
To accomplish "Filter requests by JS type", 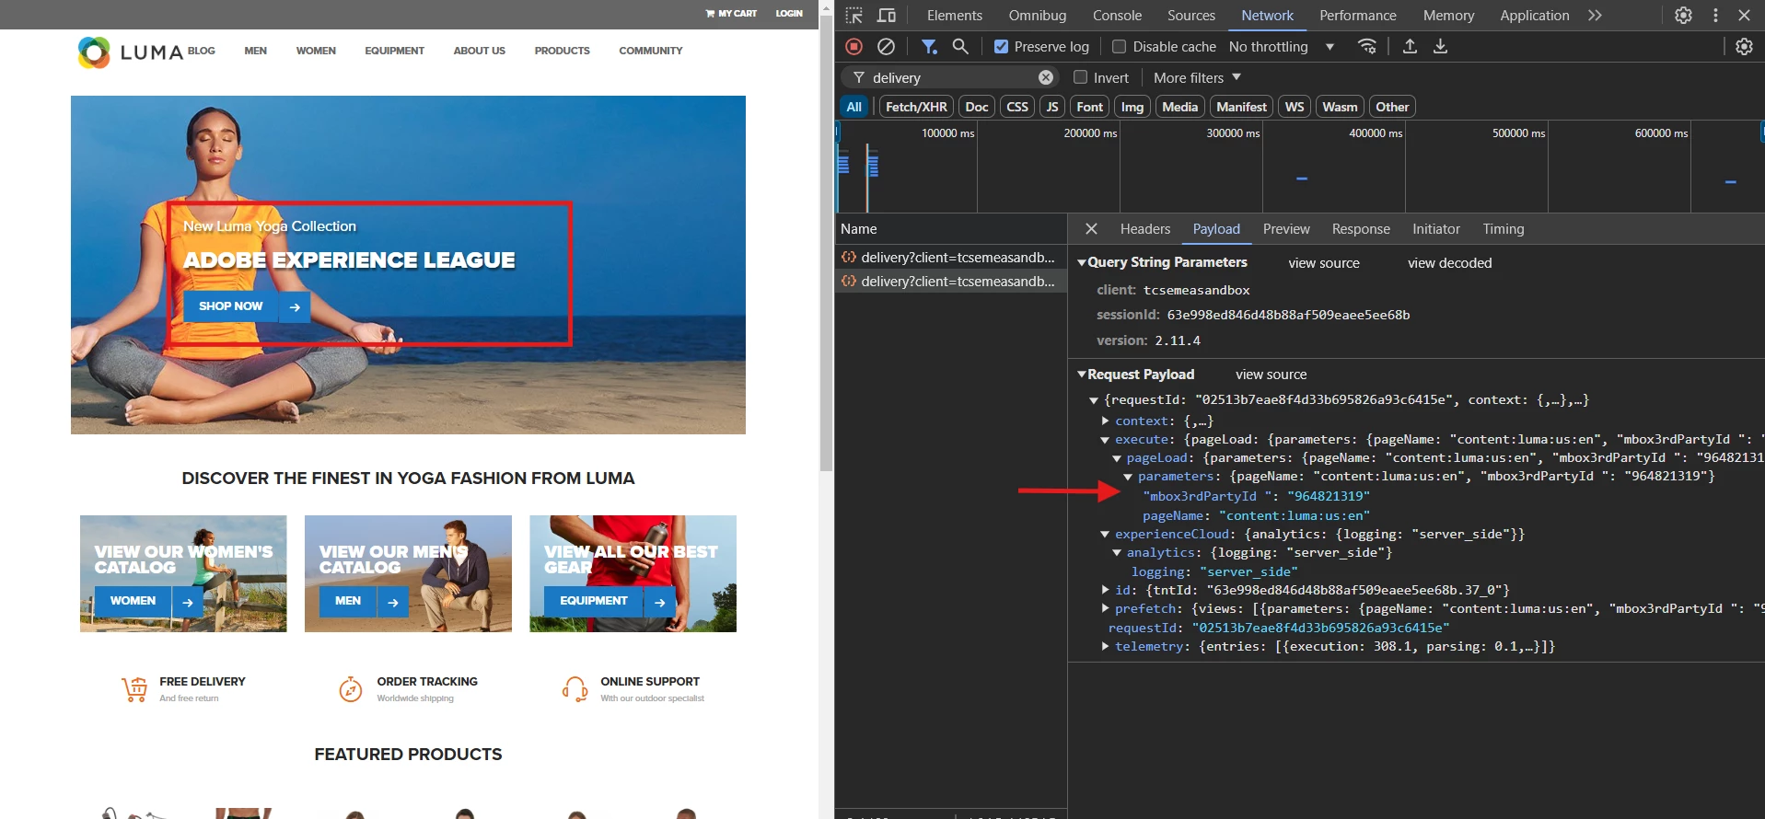I will 1052,107.
